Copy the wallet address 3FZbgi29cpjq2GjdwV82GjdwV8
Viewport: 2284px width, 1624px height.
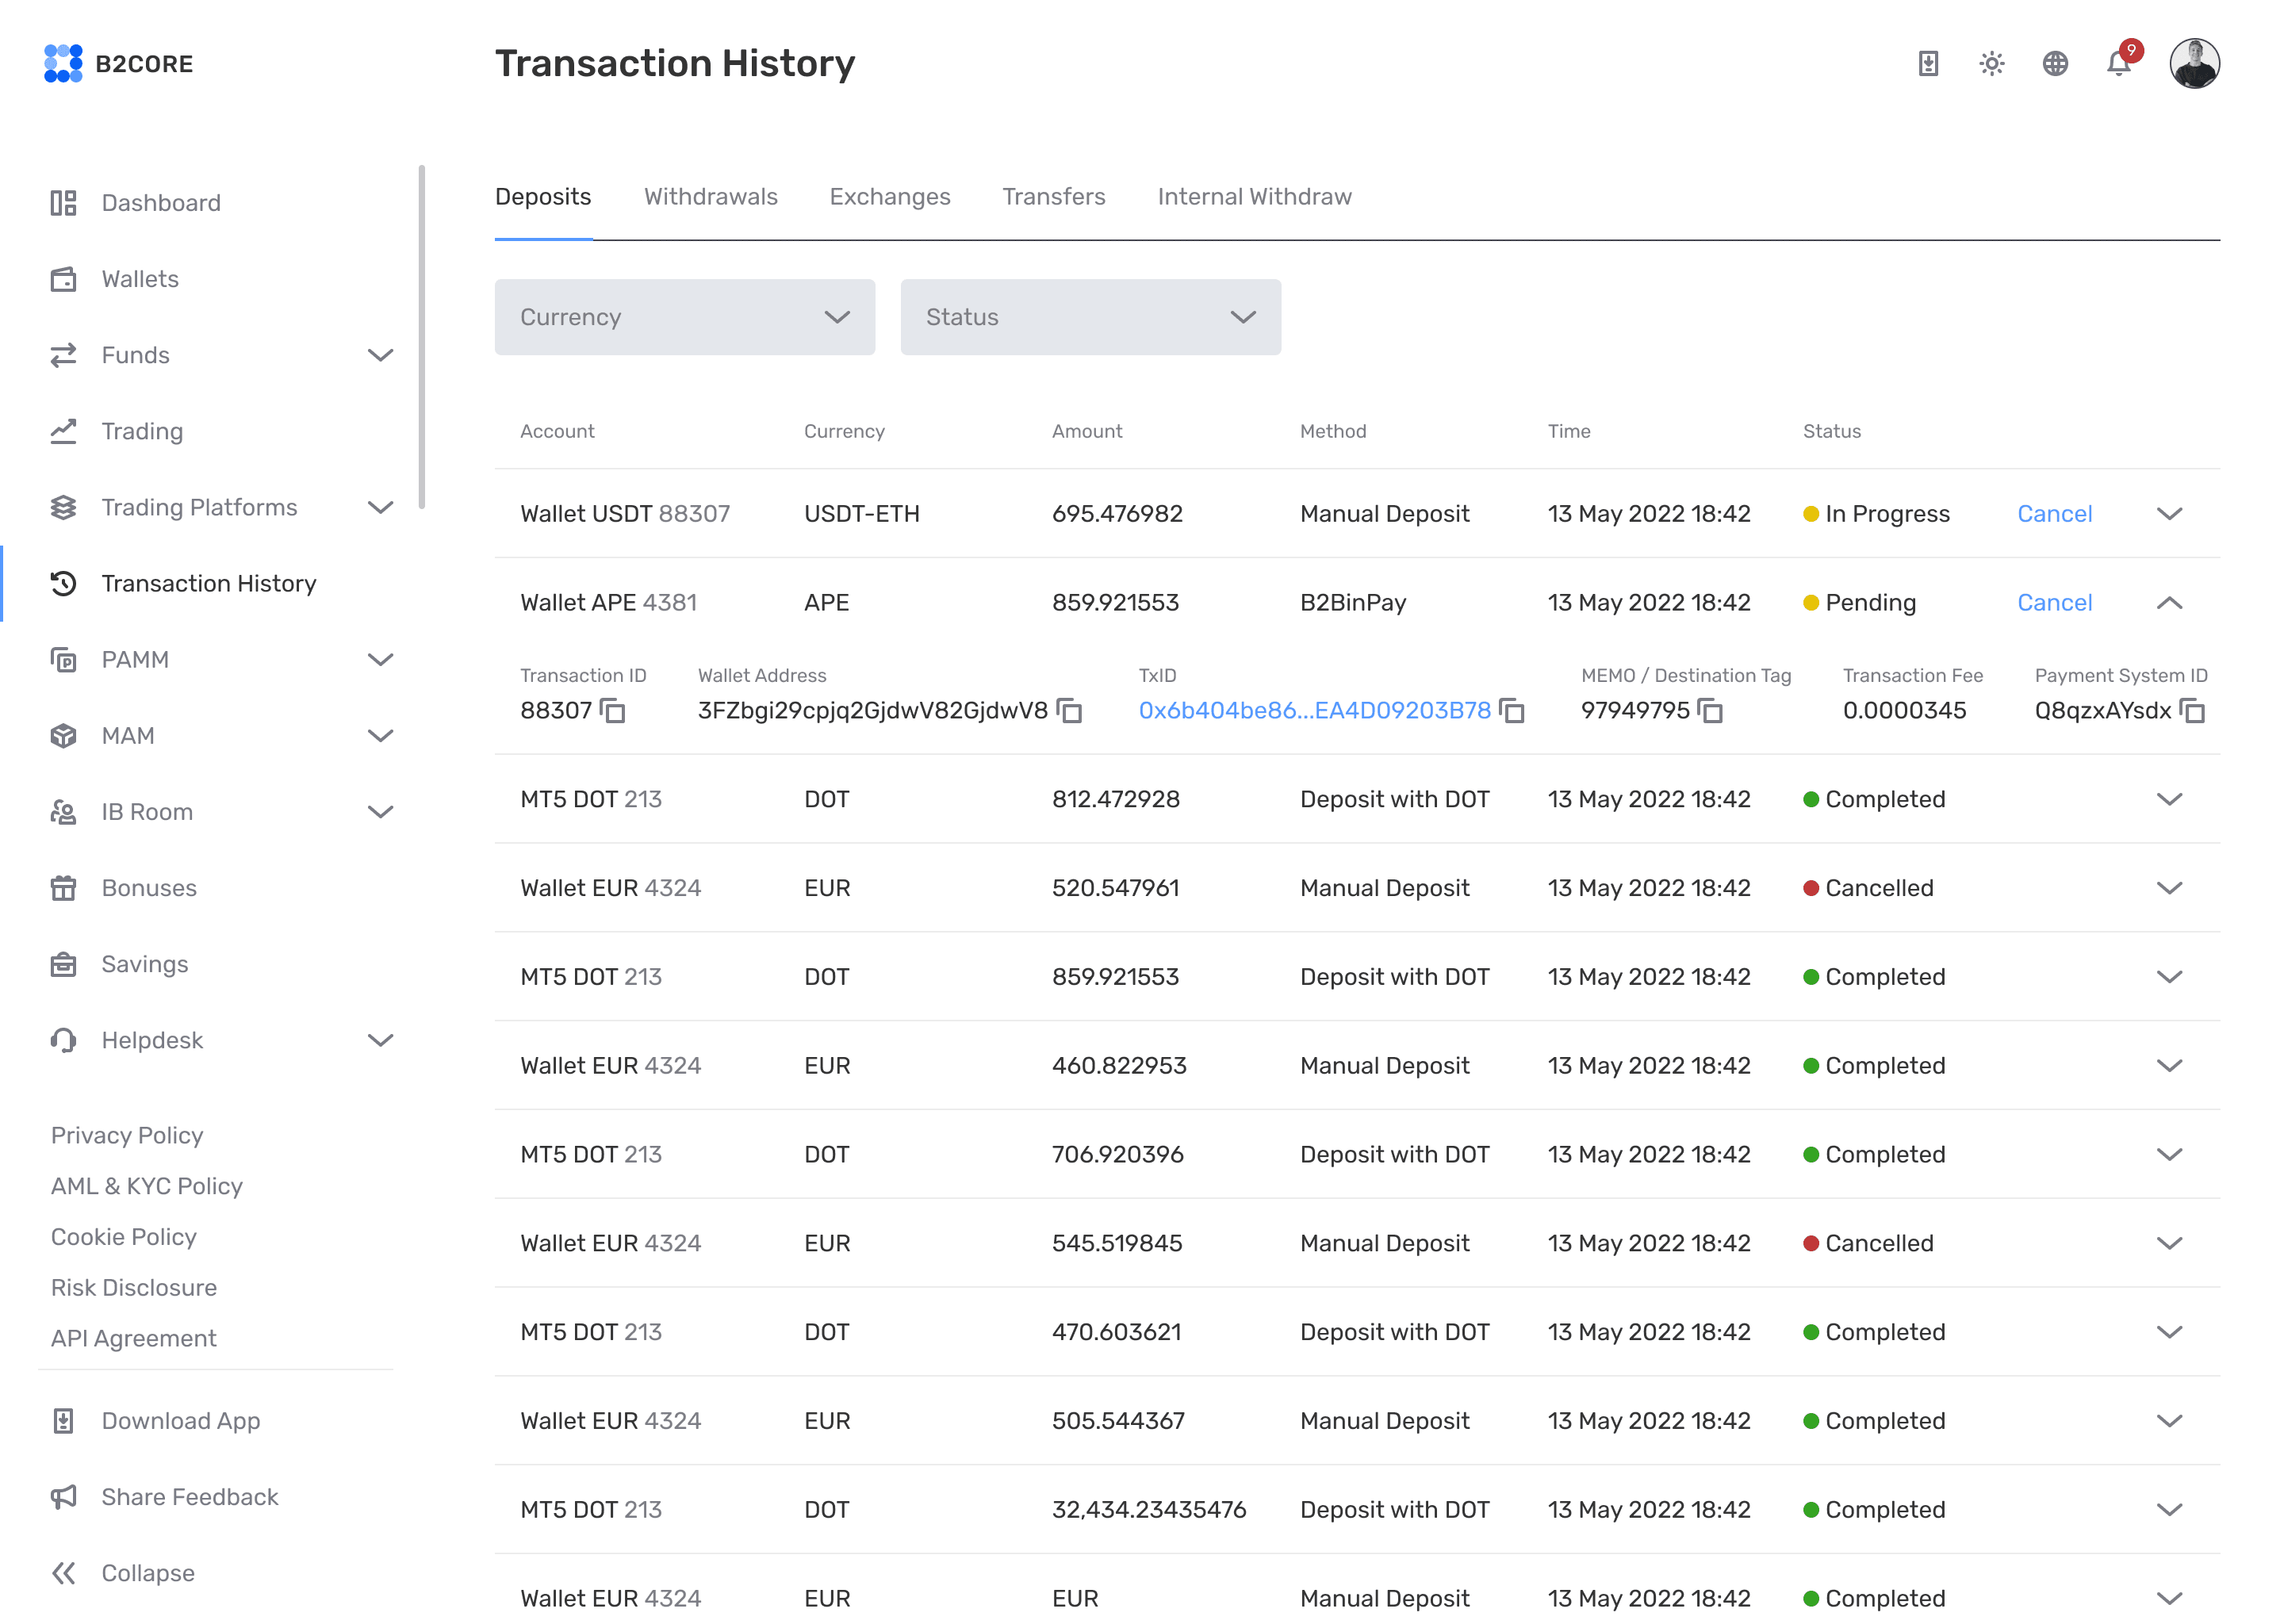click(1069, 711)
